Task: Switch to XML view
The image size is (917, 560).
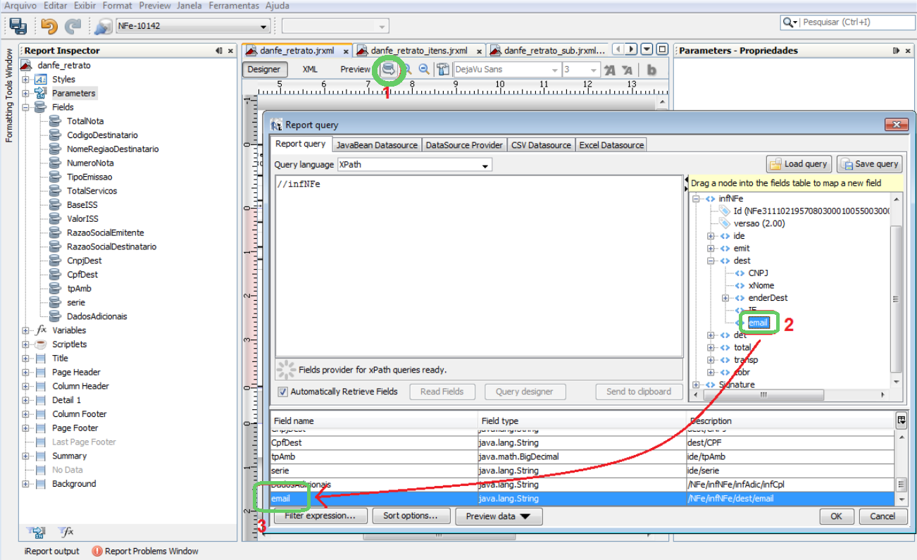Action: [310, 69]
